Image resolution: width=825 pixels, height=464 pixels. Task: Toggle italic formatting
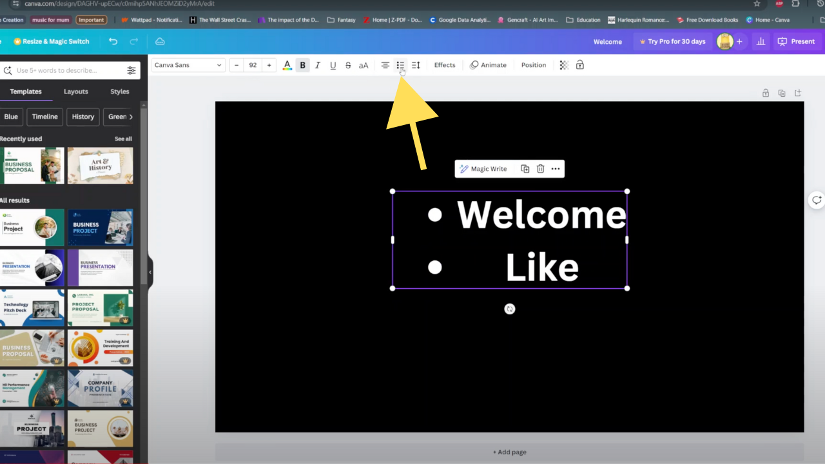pyautogui.click(x=318, y=65)
